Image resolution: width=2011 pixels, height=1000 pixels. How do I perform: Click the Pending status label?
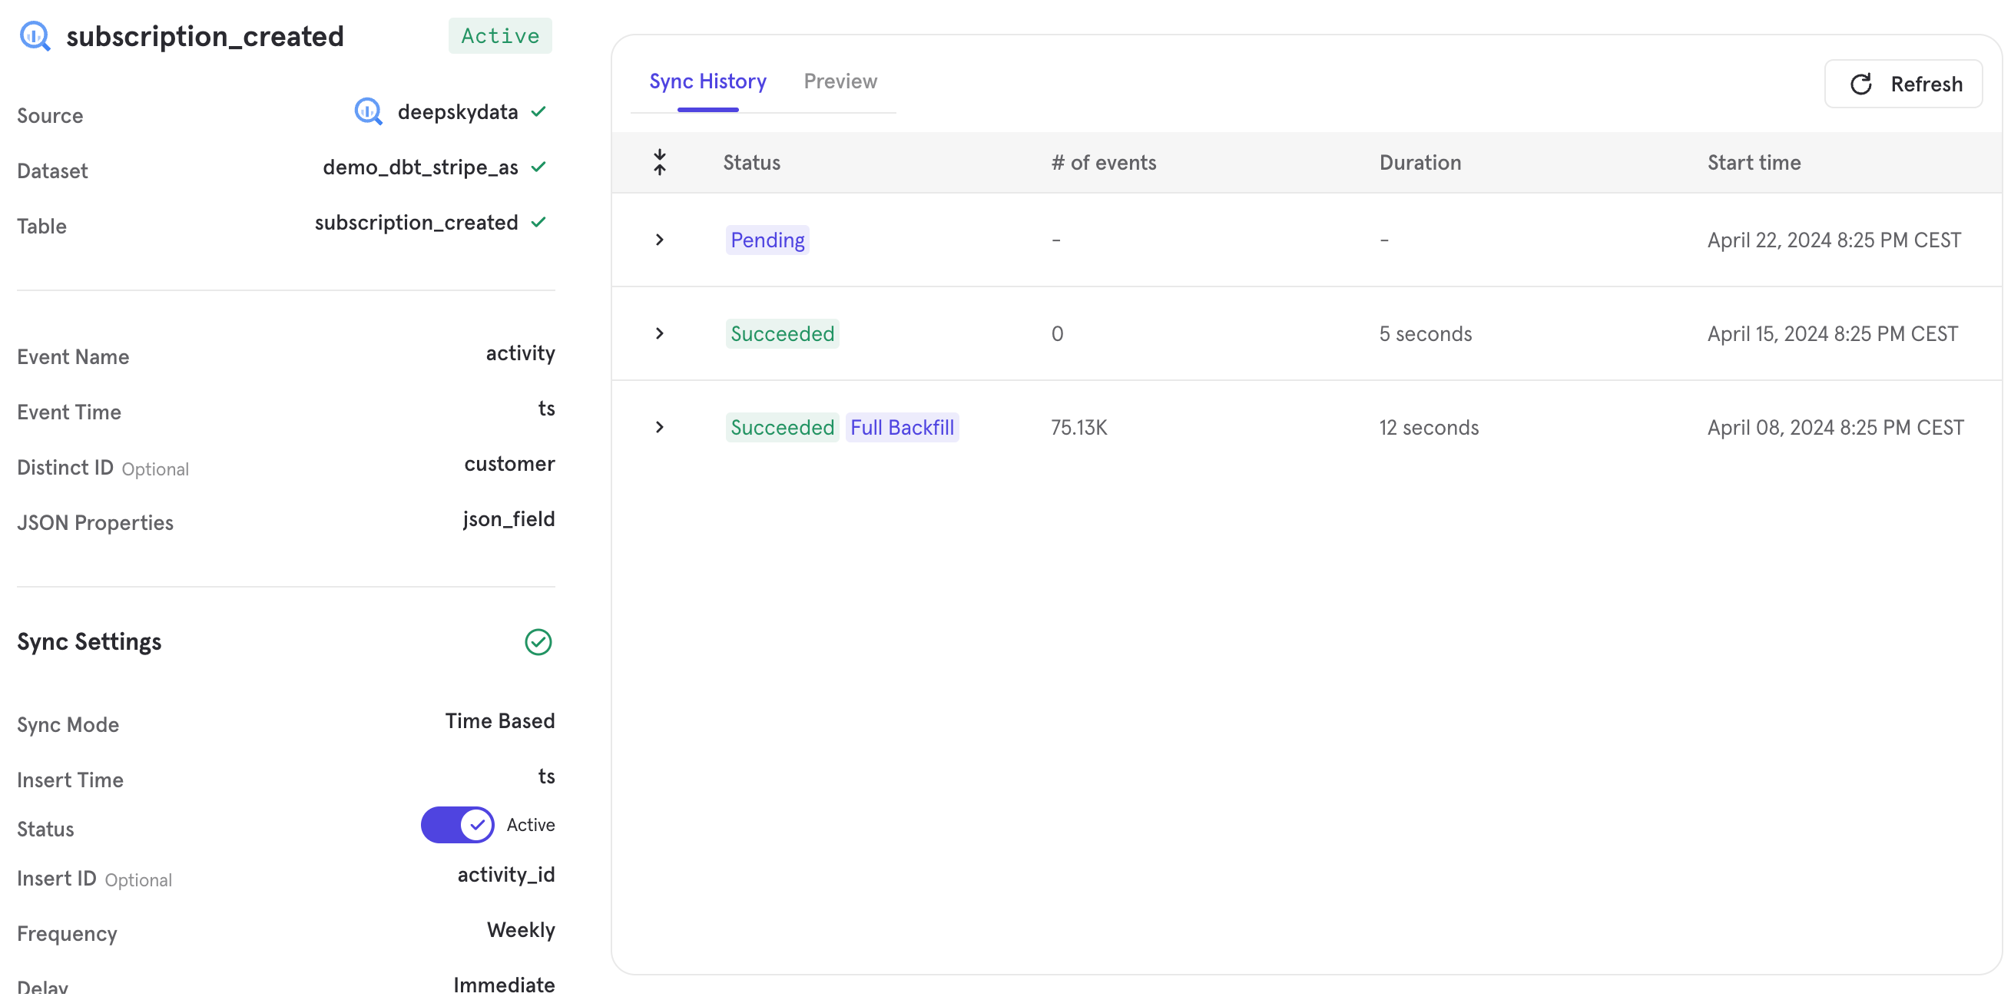[767, 240]
